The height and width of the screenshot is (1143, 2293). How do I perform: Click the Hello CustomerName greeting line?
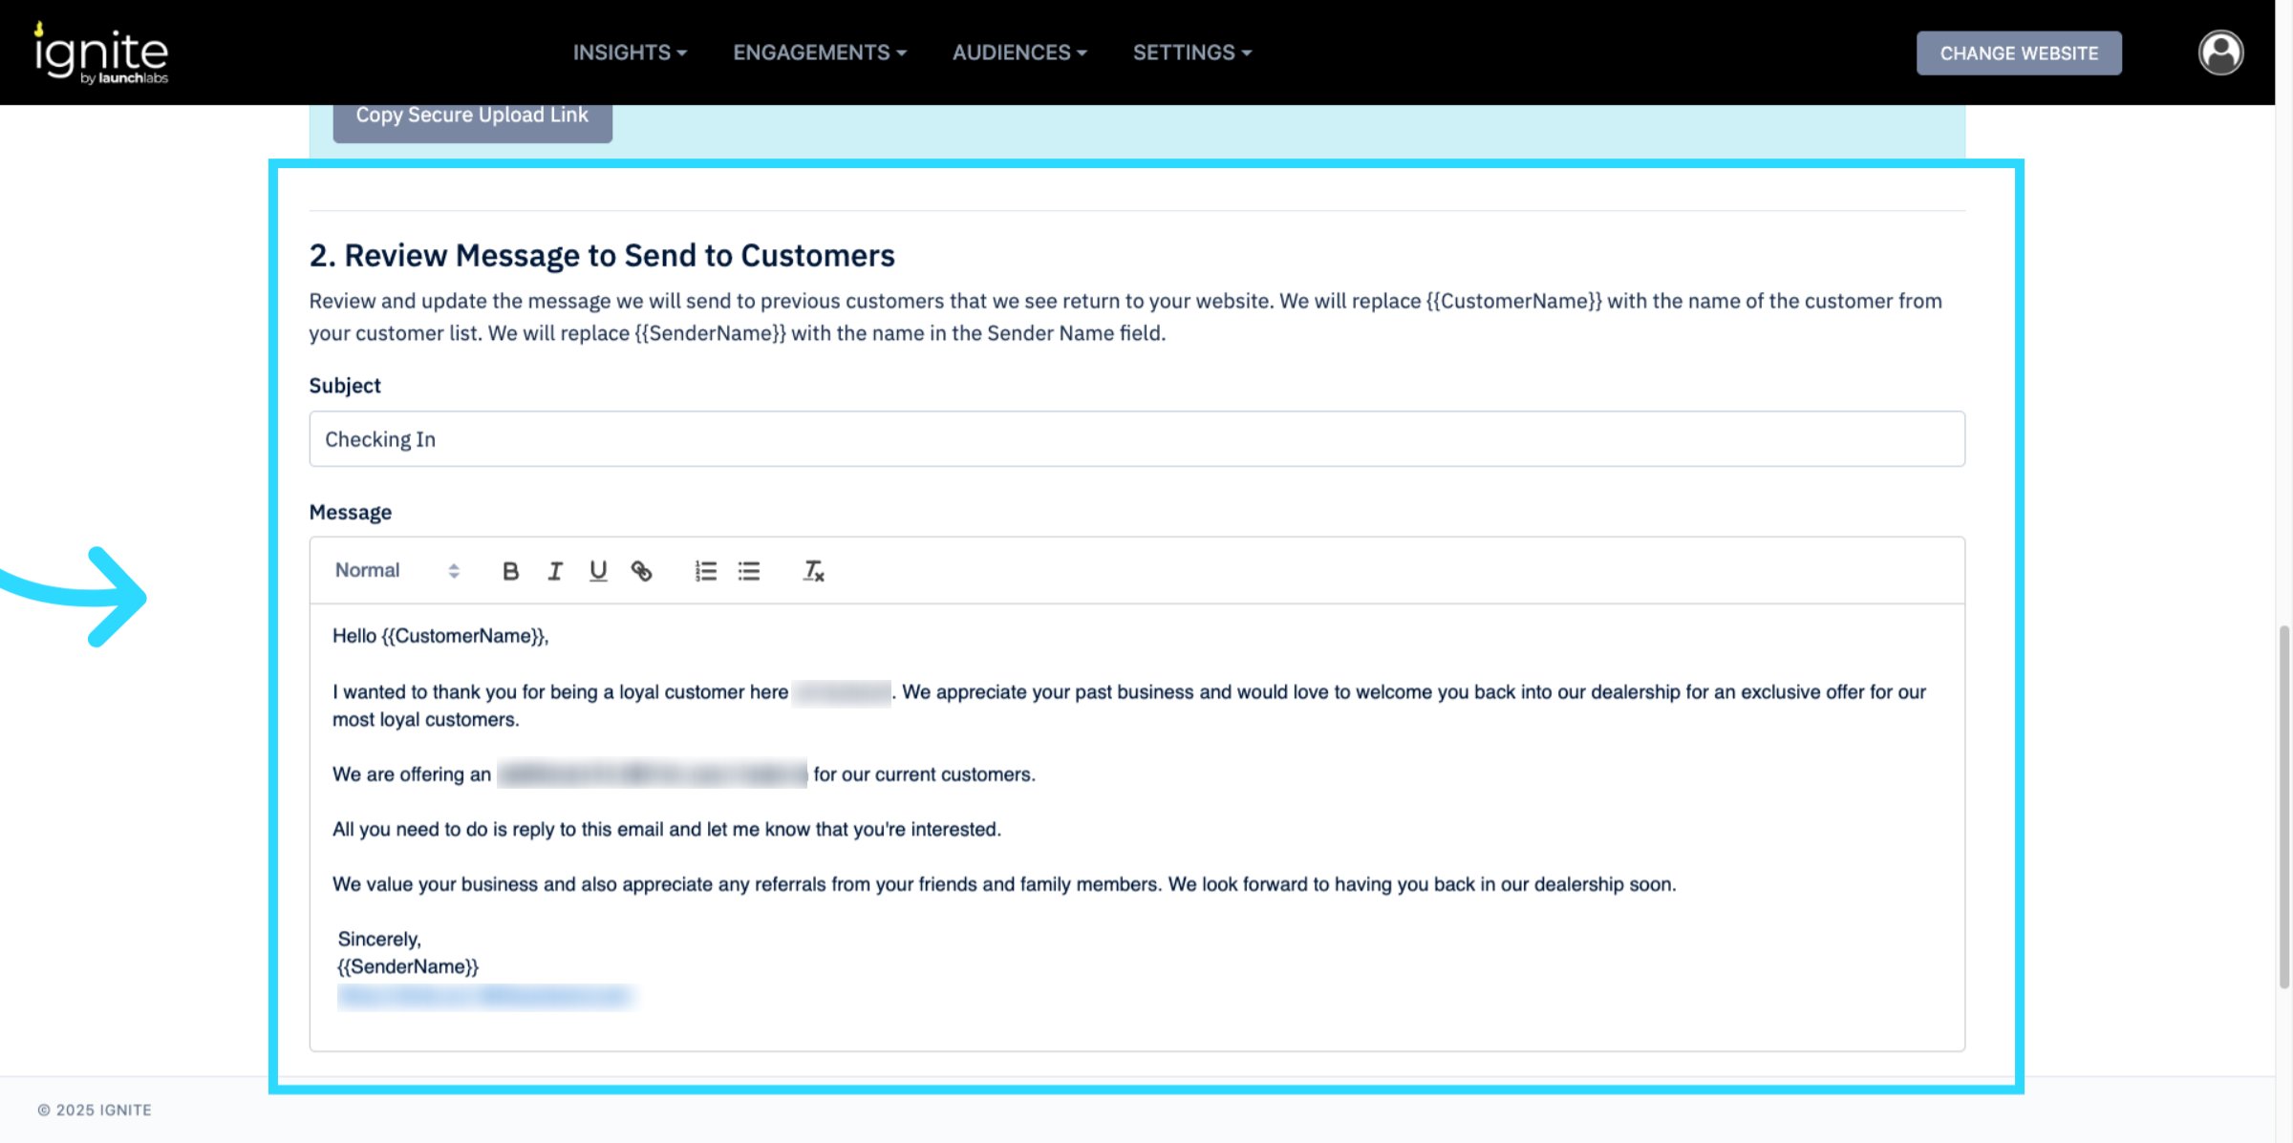pyautogui.click(x=440, y=636)
